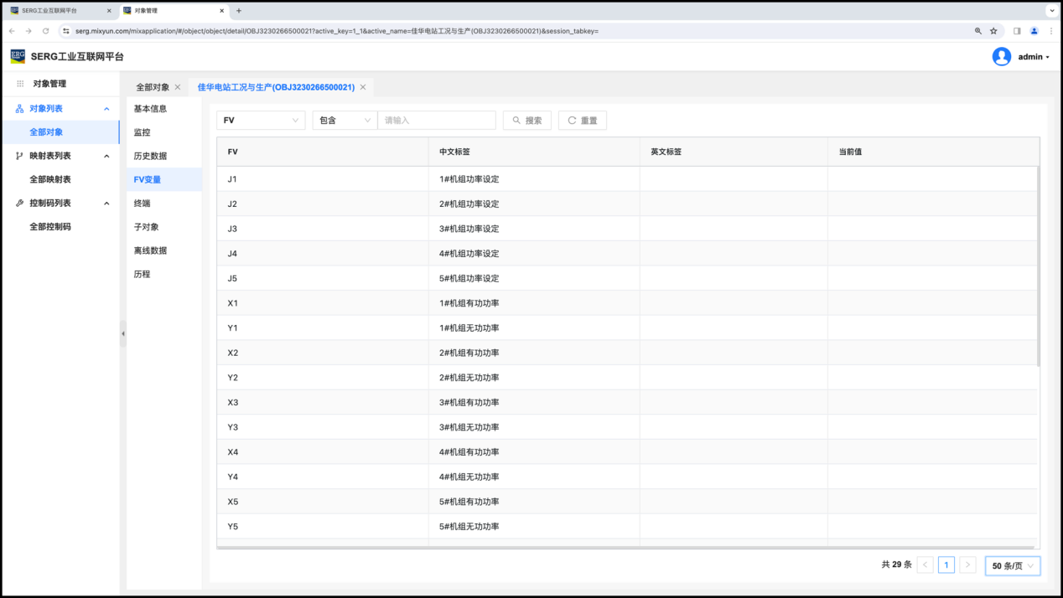
Task: Close the 全部对象 tab
Action: click(178, 87)
